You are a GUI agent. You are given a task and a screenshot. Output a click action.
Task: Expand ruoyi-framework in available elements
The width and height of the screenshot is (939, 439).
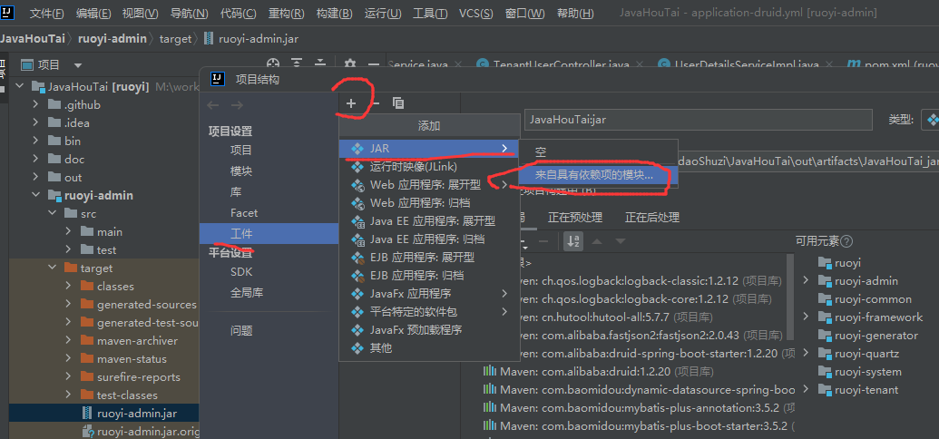coord(806,317)
